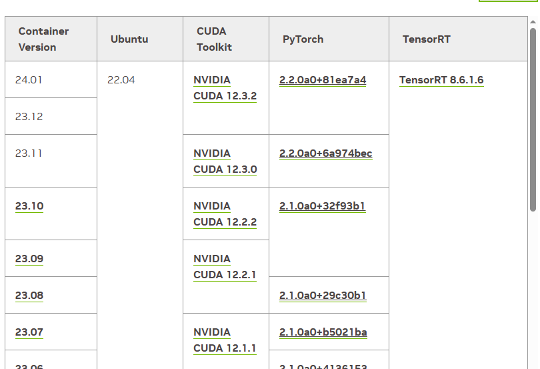Select the 24.01 container version cell
This screenshot has width=540, height=369.
tap(29, 80)
